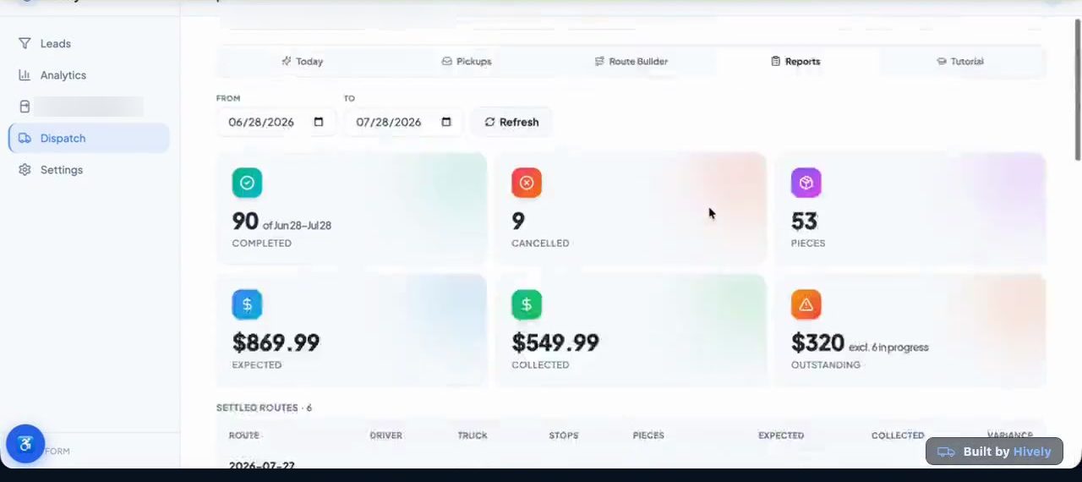Click the FROM date field 06/28/2026
This screenshot has width=1082, height=482.
(276, 122)
